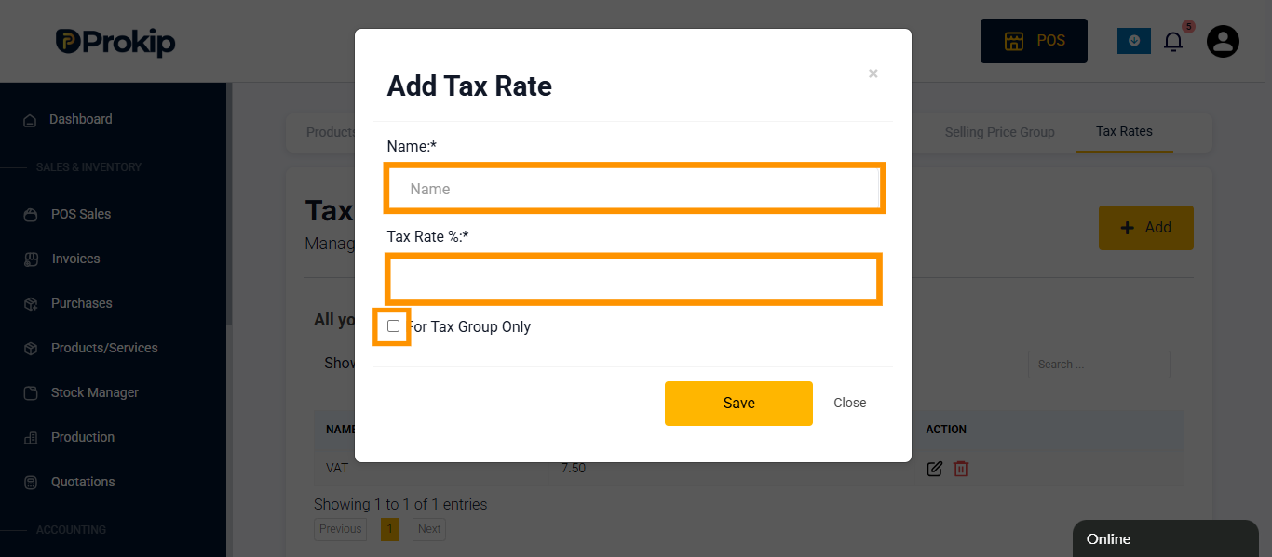Edit the VAT tax rate entry
The image size is (1272, 557).
click(x=935, y=469)
